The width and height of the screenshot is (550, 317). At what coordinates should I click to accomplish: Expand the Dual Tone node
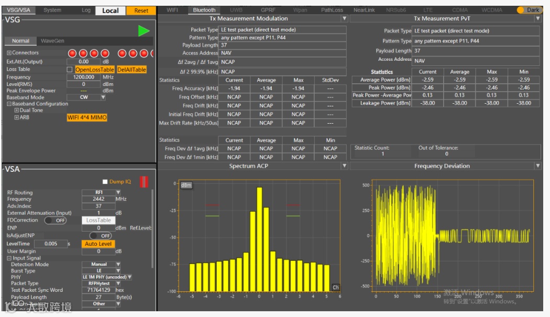pyautogui.click(x=16, y=111)
